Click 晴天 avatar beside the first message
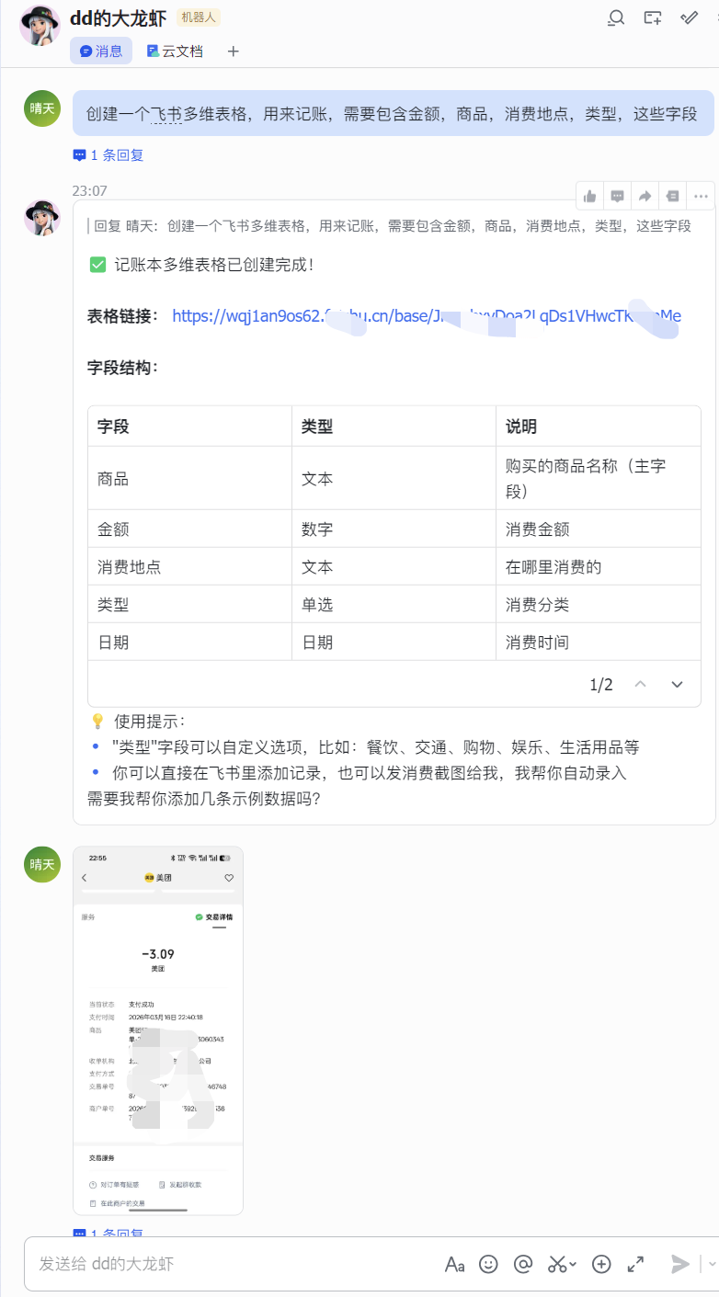 (42, 108)
